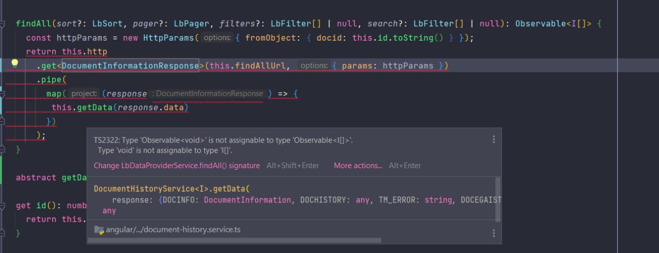Click "Type 'void' is not assignable" message line
The height and width of the screenshot is (253, 659).
click(x=165, y=151)
